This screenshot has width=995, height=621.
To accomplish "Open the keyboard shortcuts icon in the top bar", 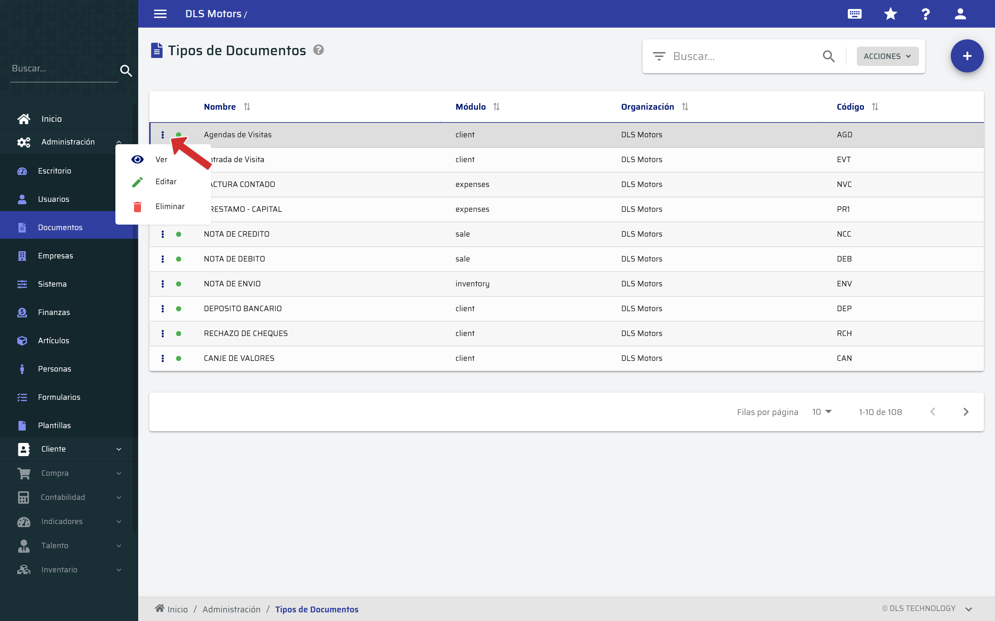I will (x=854, y=13).
